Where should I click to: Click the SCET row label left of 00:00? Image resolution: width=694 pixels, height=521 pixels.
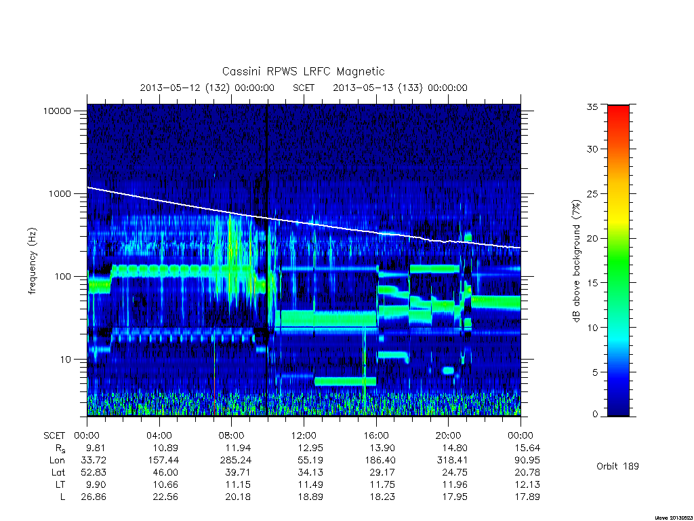pyautogui.click(x=54, y=436)
